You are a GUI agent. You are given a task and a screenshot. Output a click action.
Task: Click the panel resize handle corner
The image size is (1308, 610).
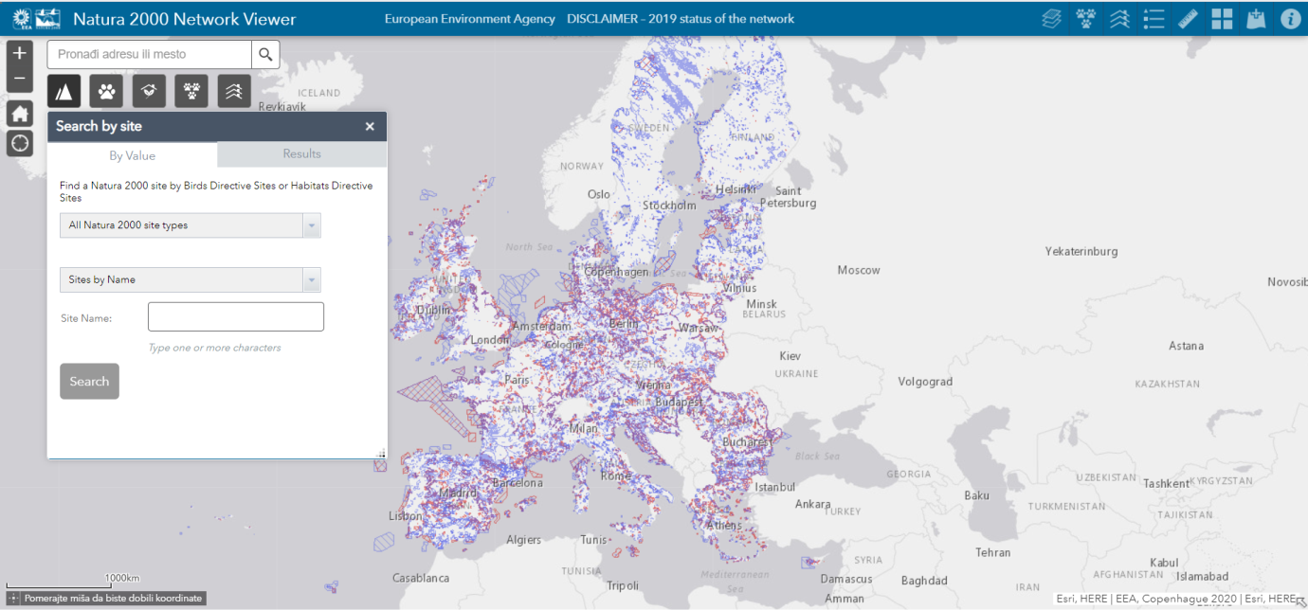[381, 454]
